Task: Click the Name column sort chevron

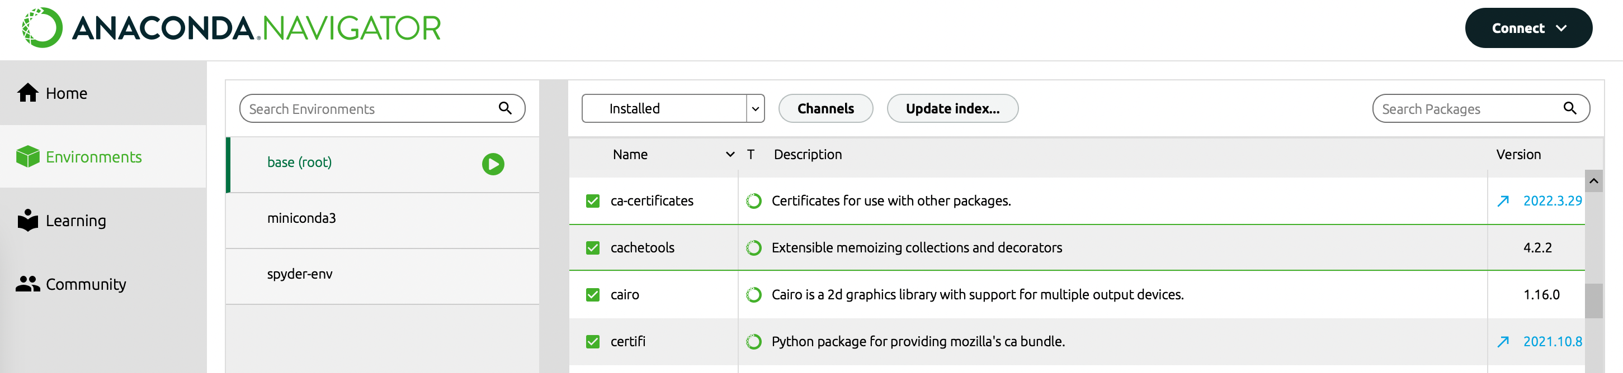Action: [x=730, y=154]
